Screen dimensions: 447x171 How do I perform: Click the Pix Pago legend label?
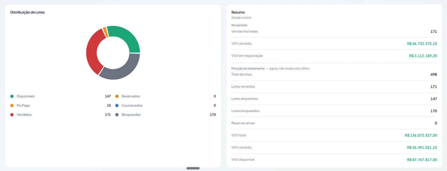pyautogui.click(x=23, y=106)
